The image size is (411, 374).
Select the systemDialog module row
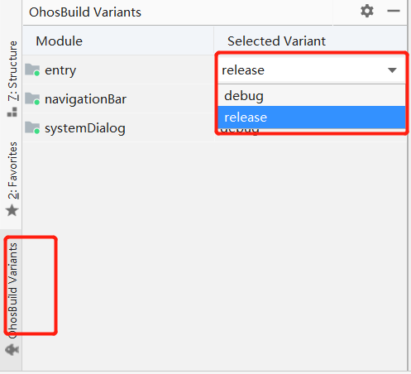(x=118, y=128)
